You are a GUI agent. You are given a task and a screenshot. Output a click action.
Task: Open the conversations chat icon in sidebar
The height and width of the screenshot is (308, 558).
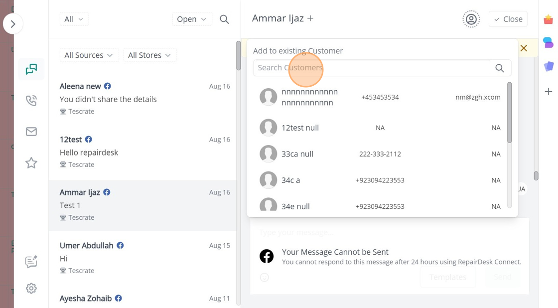[31, 69]
